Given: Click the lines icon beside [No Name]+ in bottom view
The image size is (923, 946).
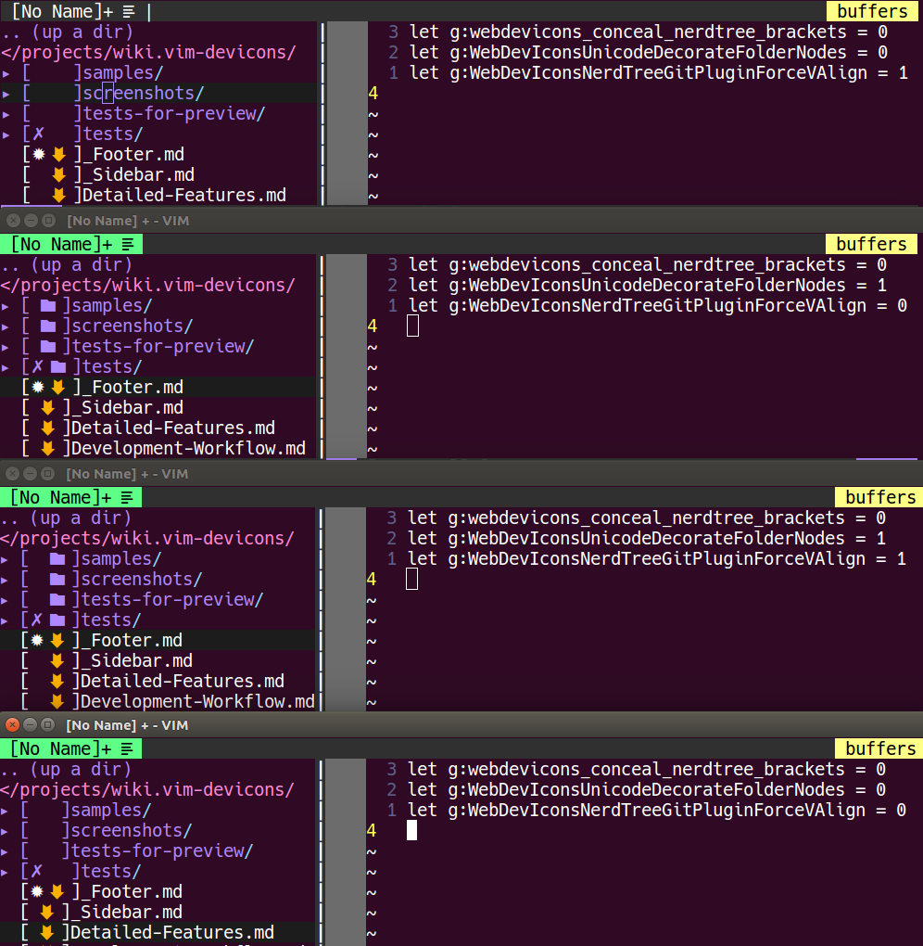Looking at the screenshot, I should (x=127, y=748).
